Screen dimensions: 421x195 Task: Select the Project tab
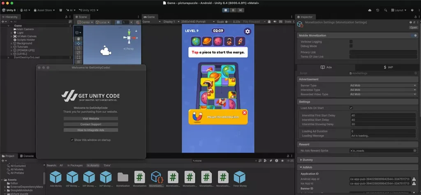click(8, 156)
